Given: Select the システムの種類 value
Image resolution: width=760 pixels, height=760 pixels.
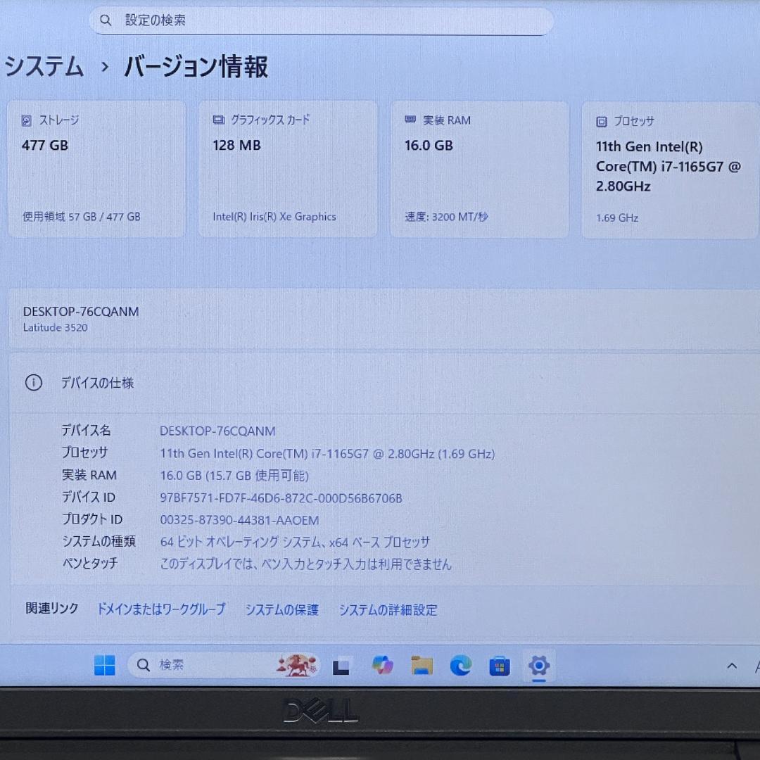Looking at the screenshot, I should click(x=295, y=542).
